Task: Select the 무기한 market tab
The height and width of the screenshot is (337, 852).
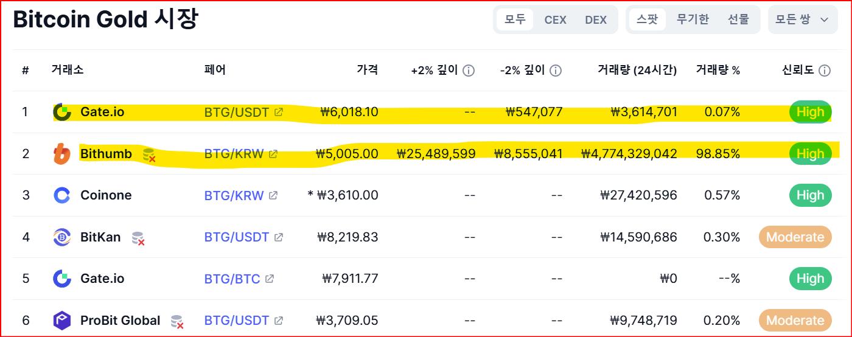Action: click(693, 19)
